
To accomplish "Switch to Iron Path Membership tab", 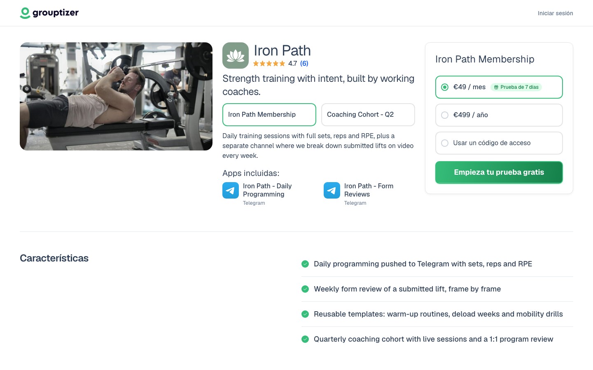I will pyautogui.click(x=269, y=115).
